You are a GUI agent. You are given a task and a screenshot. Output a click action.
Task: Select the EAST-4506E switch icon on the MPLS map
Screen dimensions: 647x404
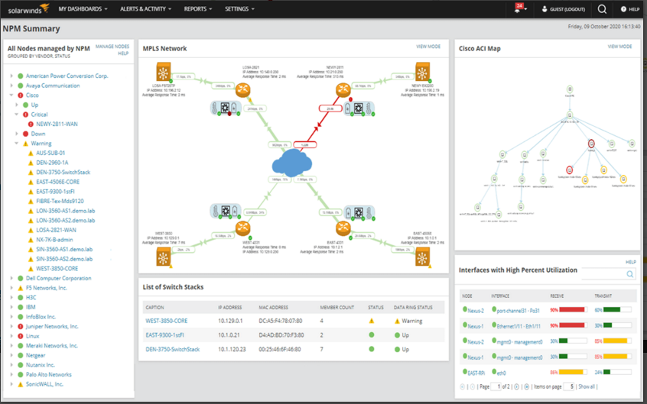coord(422,257)
